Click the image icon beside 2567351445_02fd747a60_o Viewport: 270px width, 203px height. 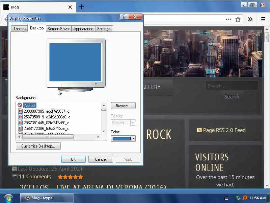pos(21,123)
